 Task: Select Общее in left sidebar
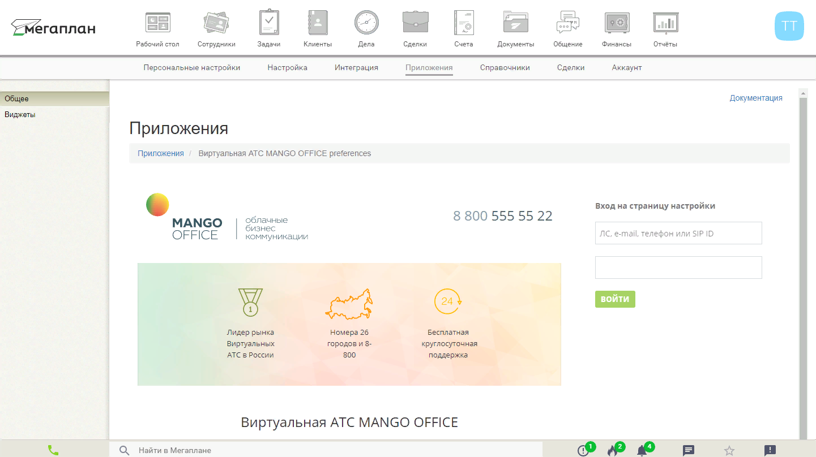click(x=54, y=98)
